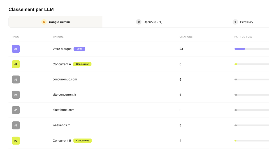Select the Votre Marque brand name

click(62, 49)
